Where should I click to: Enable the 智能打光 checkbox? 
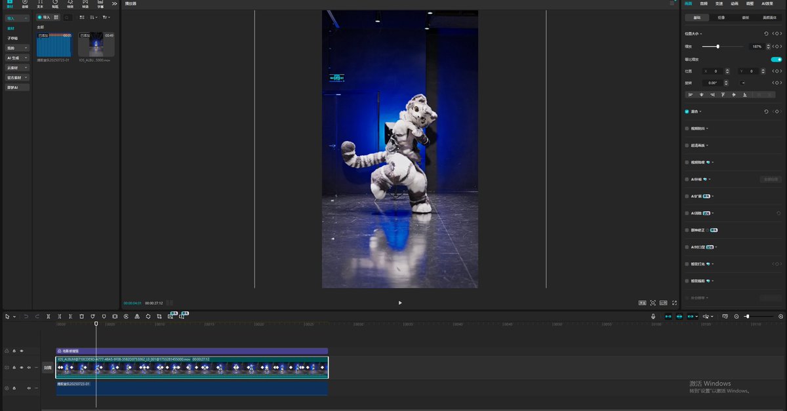click(687, 264)
